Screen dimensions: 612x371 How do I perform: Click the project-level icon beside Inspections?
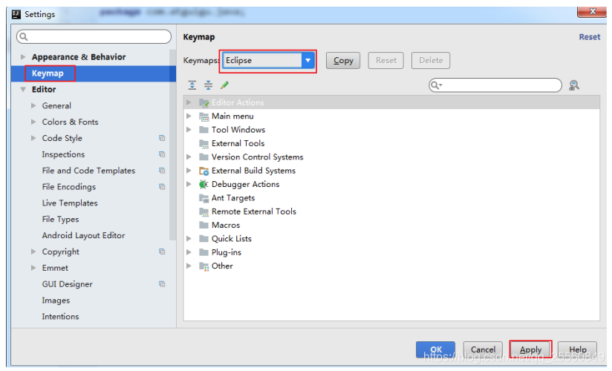[x=162, y=154]
